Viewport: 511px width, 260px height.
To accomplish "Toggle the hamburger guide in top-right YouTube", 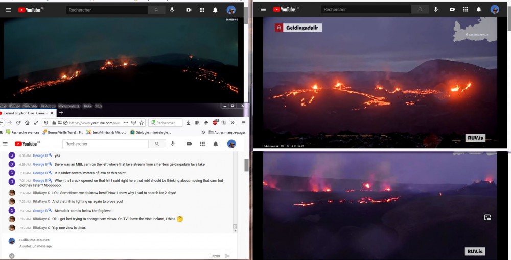I will click(x=263, y=9).
